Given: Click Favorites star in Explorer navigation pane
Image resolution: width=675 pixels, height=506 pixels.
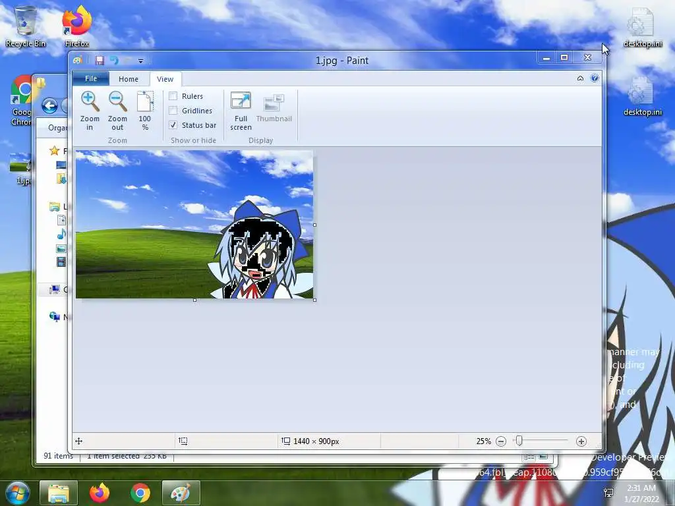Looking at the screenshot, I should coord(54,151).
